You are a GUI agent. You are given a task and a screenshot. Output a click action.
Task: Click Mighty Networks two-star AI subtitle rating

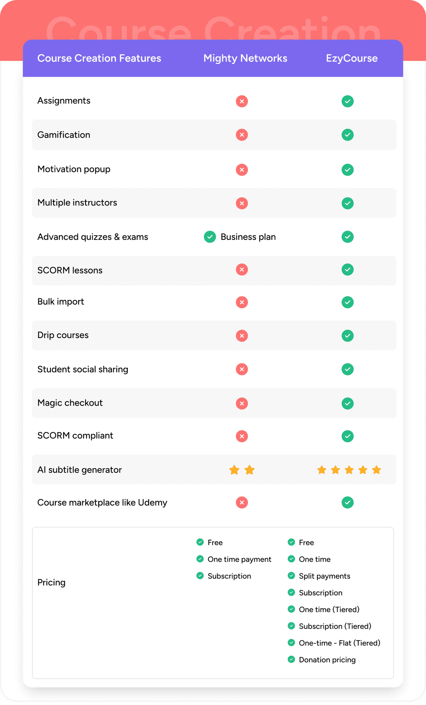click(x=242, y=470)
